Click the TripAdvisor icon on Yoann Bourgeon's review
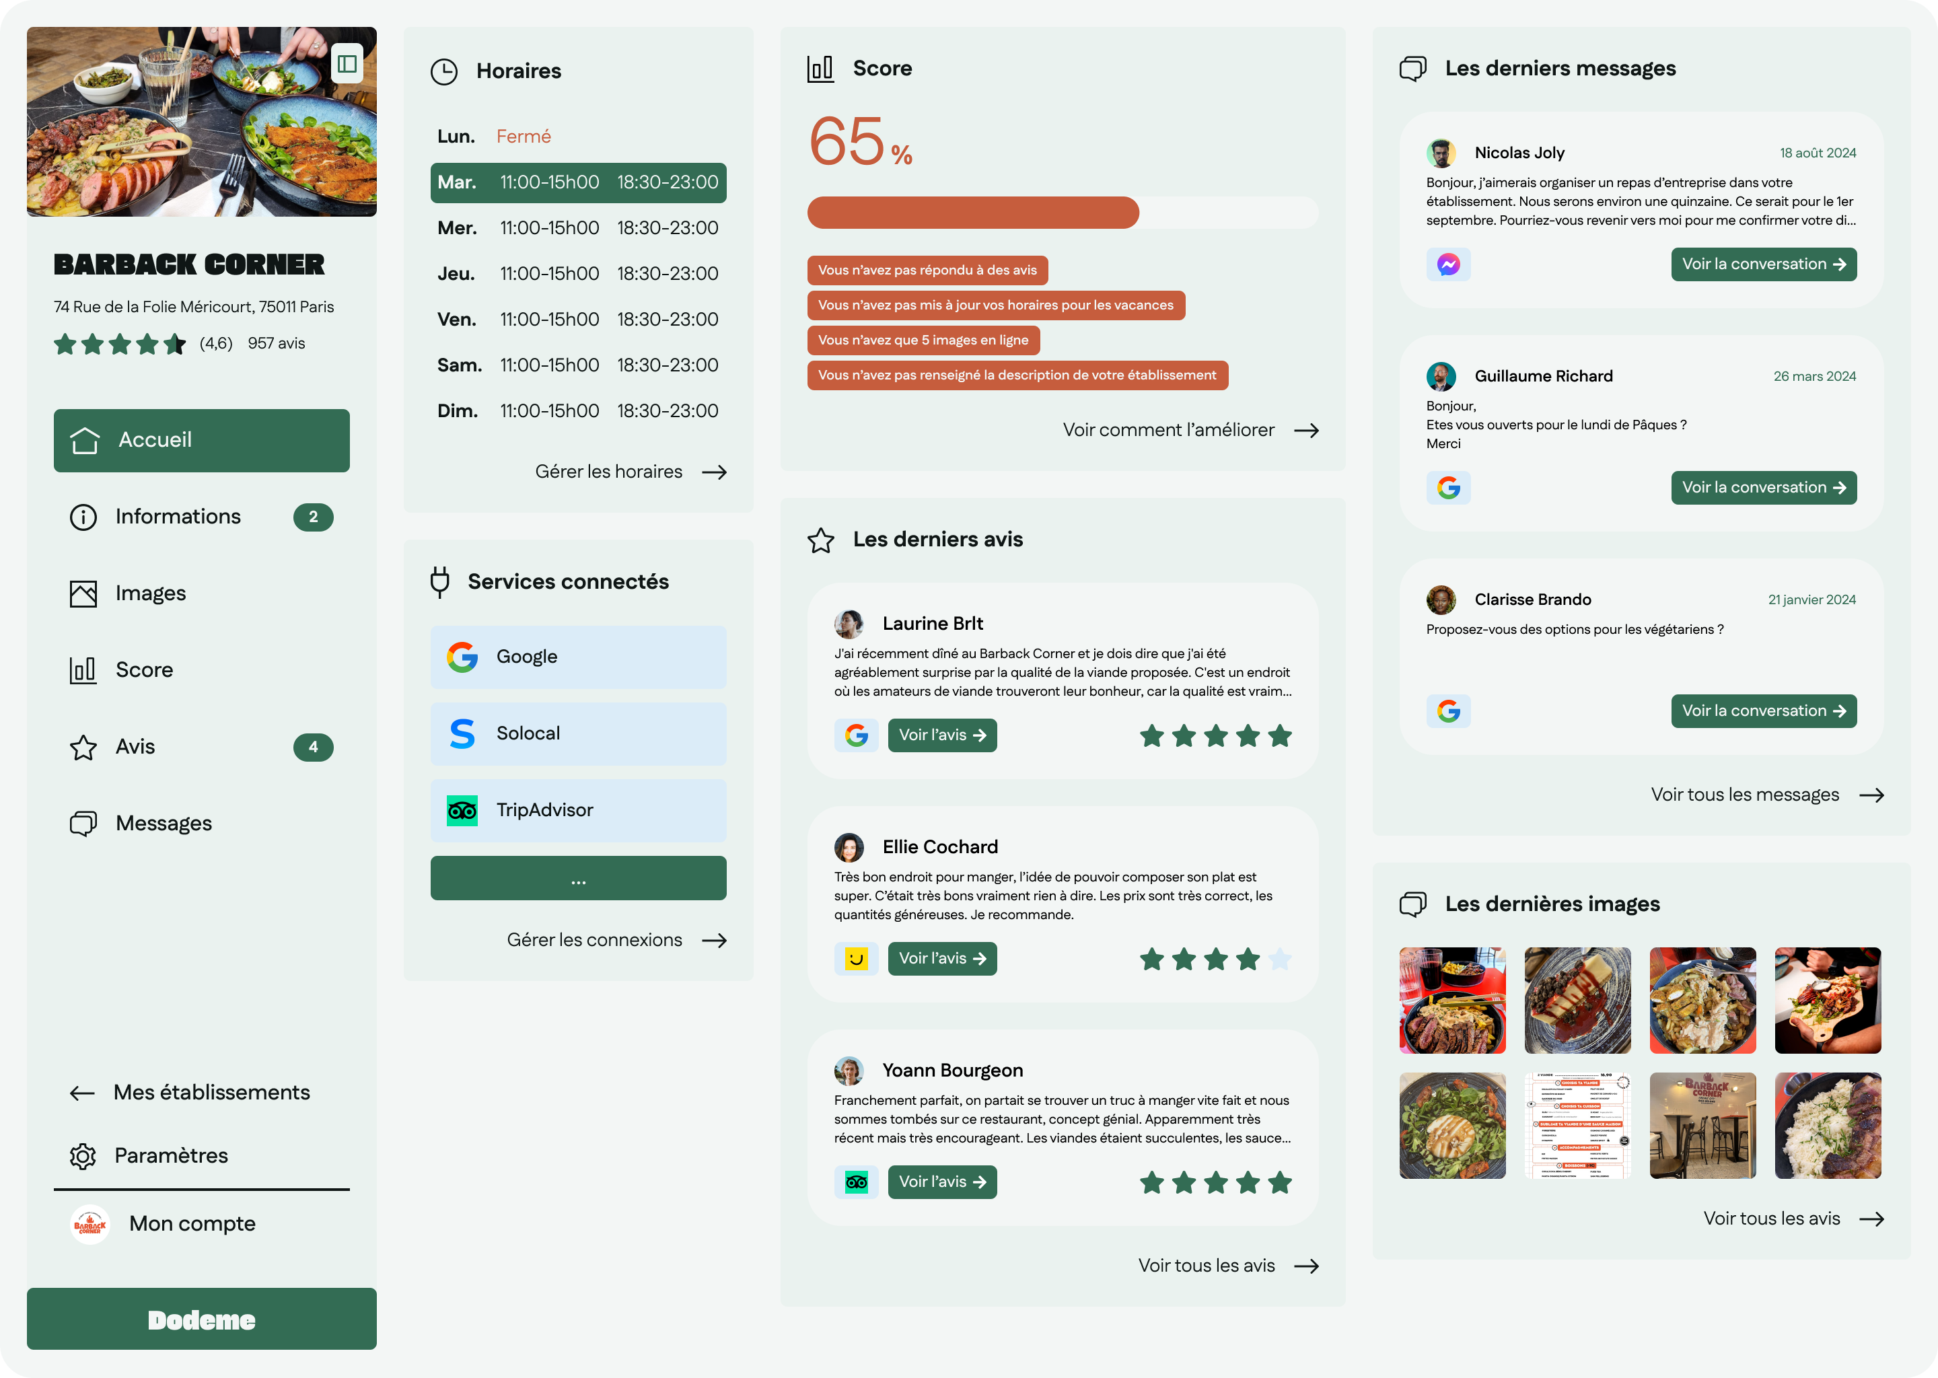Screen dimensions: 1938x1378 pos(855,1182)
